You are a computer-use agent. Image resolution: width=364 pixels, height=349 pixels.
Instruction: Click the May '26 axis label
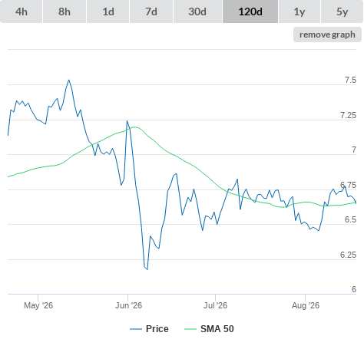[38, 305]
